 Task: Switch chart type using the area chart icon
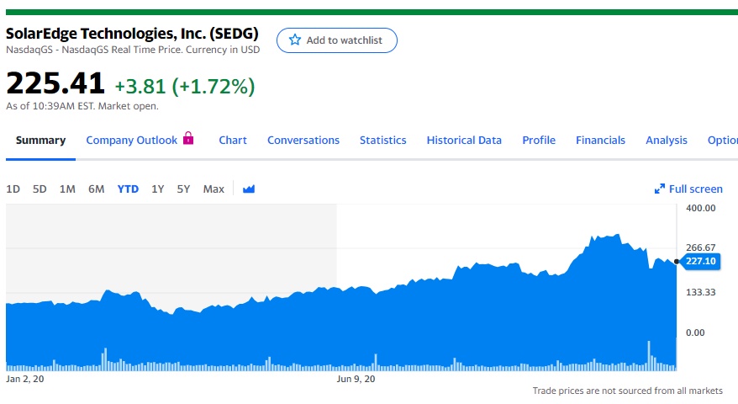pyautogui.click(x=249, y=189)
